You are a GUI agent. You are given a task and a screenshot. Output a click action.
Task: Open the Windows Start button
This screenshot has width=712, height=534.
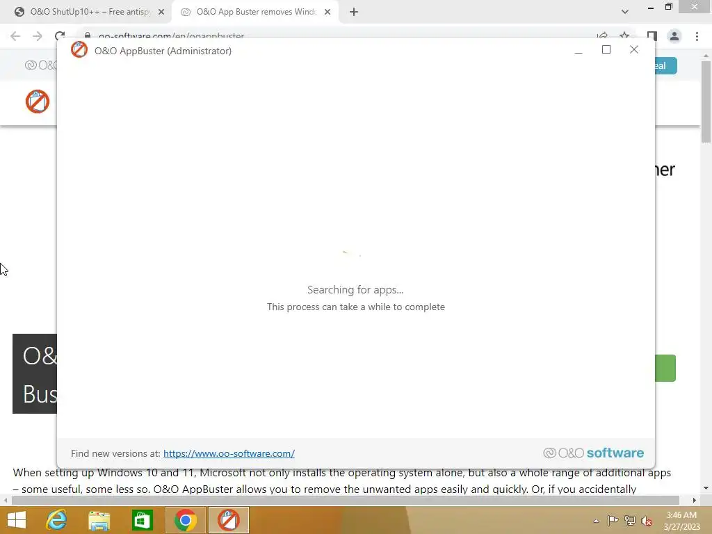click(x=17, y=520)
